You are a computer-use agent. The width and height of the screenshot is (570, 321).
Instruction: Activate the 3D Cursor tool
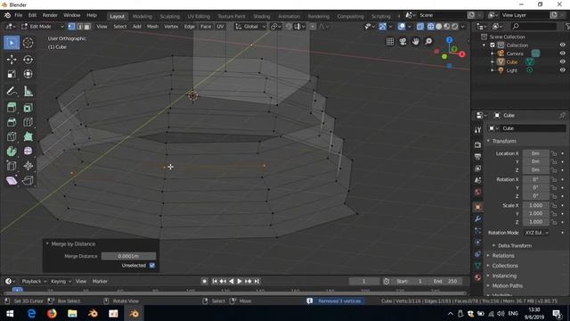pyautogui.click(x=28, y=43)
